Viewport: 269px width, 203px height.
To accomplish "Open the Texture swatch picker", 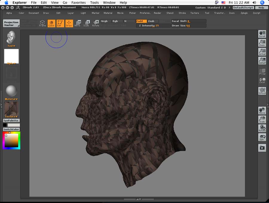I will tap(11, 109).
